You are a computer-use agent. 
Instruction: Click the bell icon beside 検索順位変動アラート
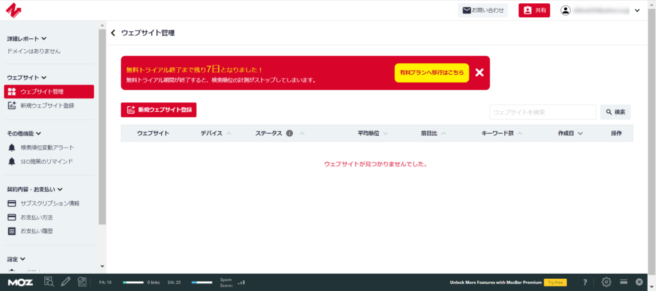pos(12,147)
